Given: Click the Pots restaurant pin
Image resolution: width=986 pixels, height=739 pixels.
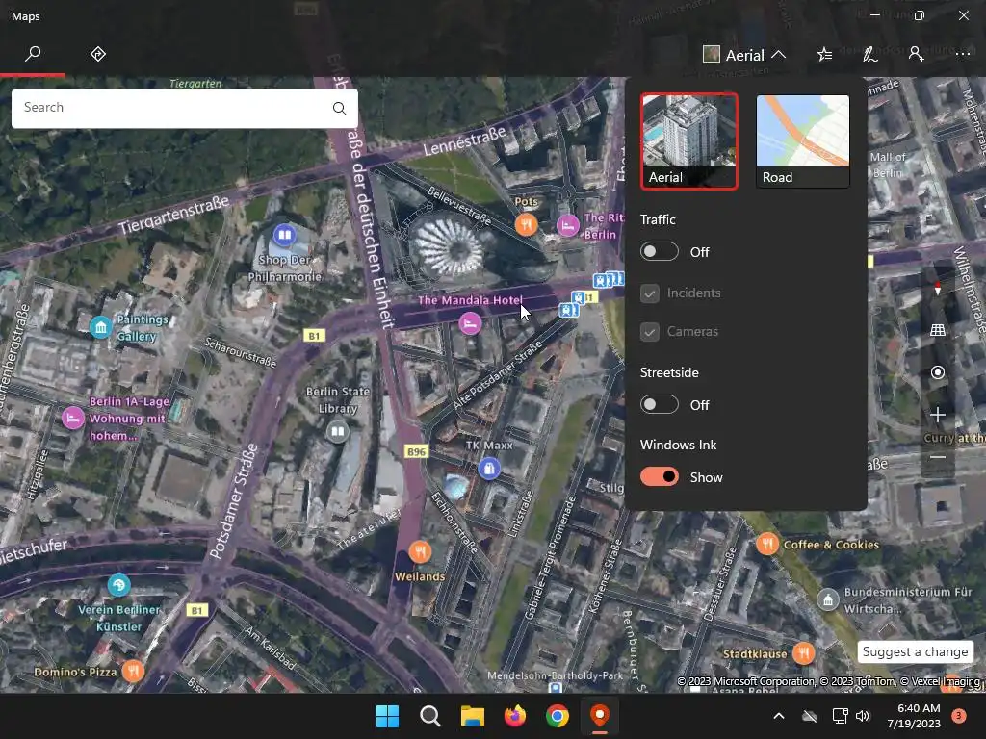Looking at the screenshot, I should (527, 224).
